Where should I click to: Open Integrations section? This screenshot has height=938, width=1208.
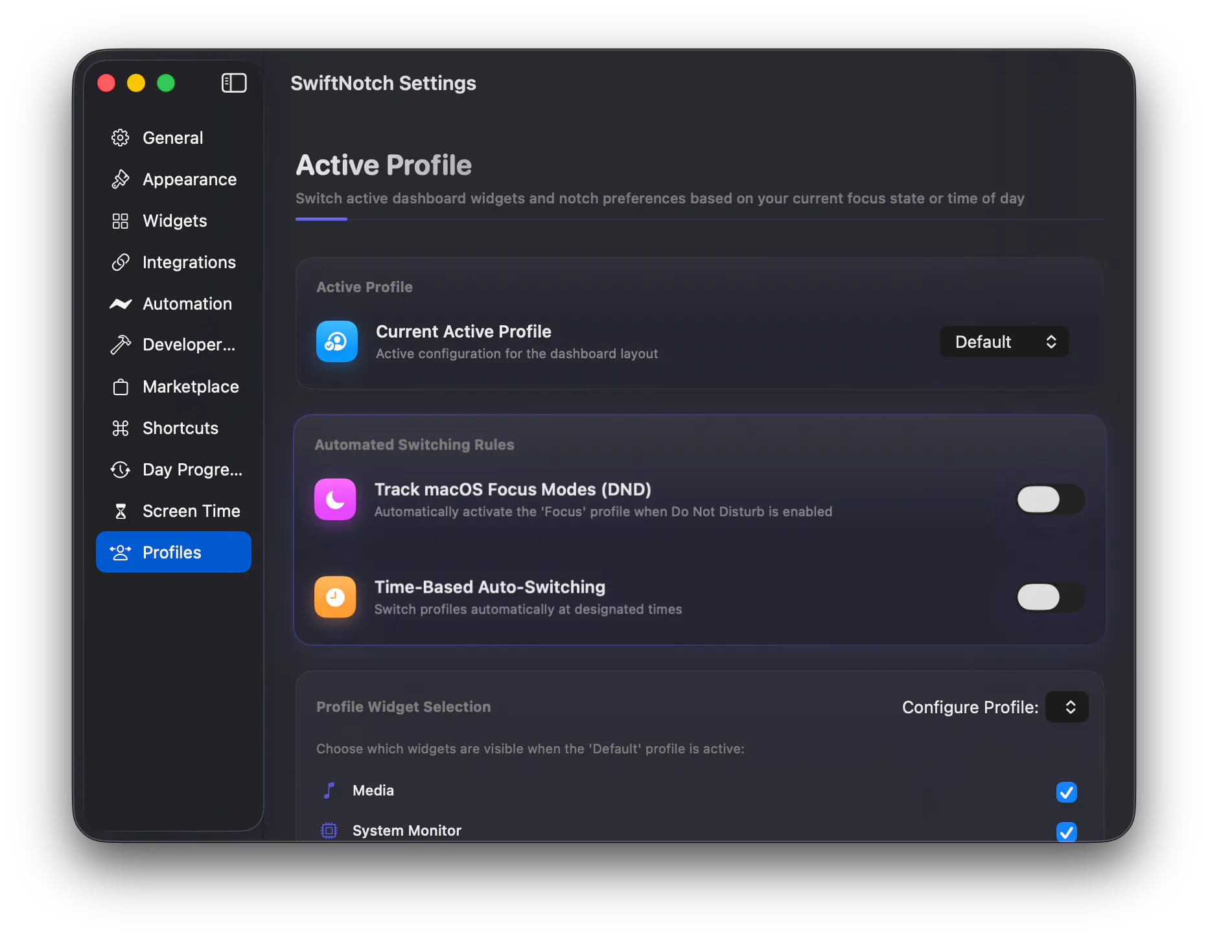click(x=174, y=262)
